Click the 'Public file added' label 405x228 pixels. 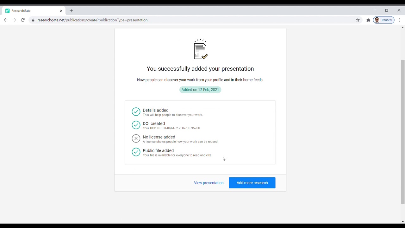pyautogui.click(x=158, y=150)
